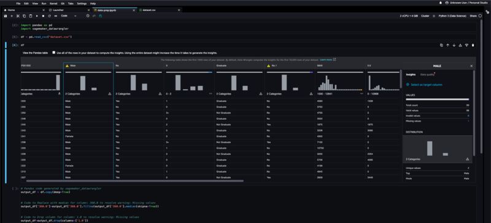Click the target icon beside Select as target column
Screen dimensions: 491x223
click(408, 85)
